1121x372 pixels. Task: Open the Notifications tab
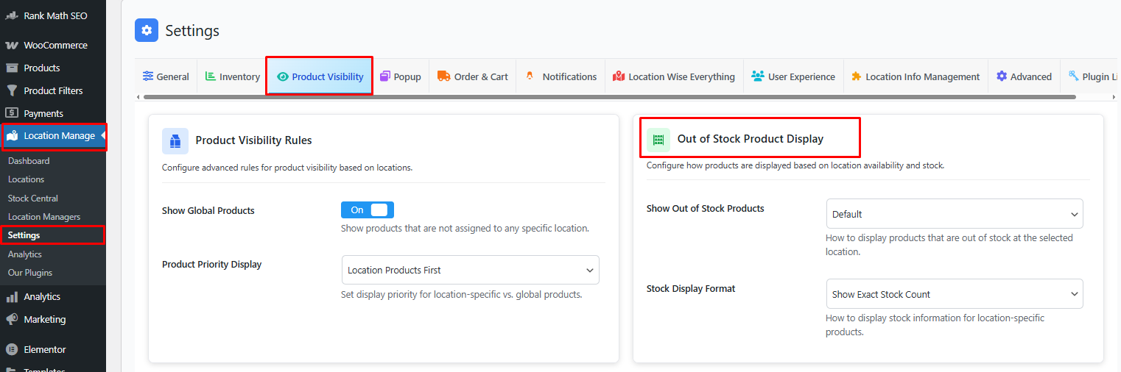point(560,76)
